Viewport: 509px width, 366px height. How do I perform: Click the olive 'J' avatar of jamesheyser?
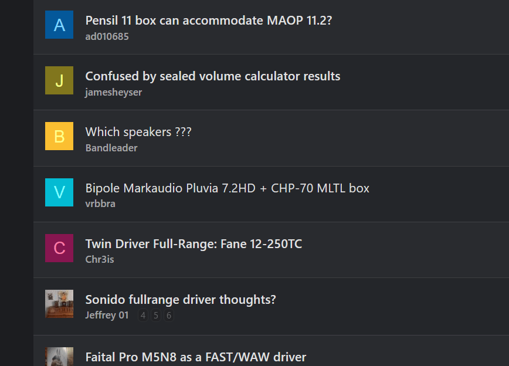[x=59, y=80]
